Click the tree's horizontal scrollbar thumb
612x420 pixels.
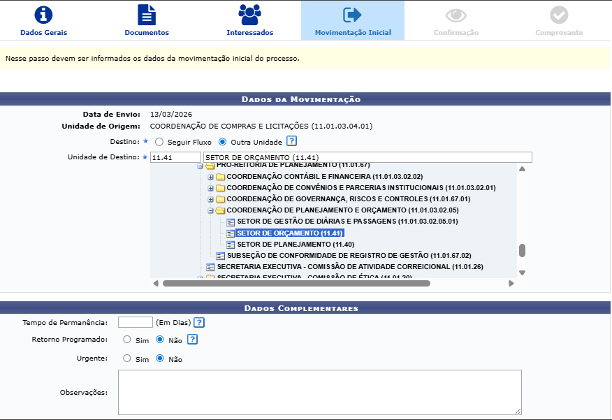(x=296, y=283)
